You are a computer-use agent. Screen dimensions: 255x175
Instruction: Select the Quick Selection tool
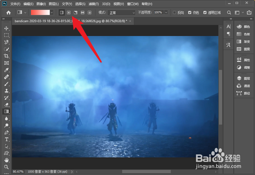(6, 49)
